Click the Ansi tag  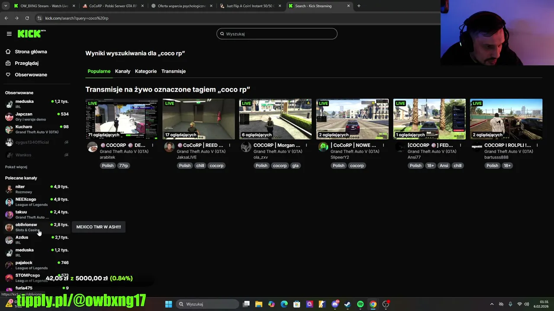coord(444,165)
